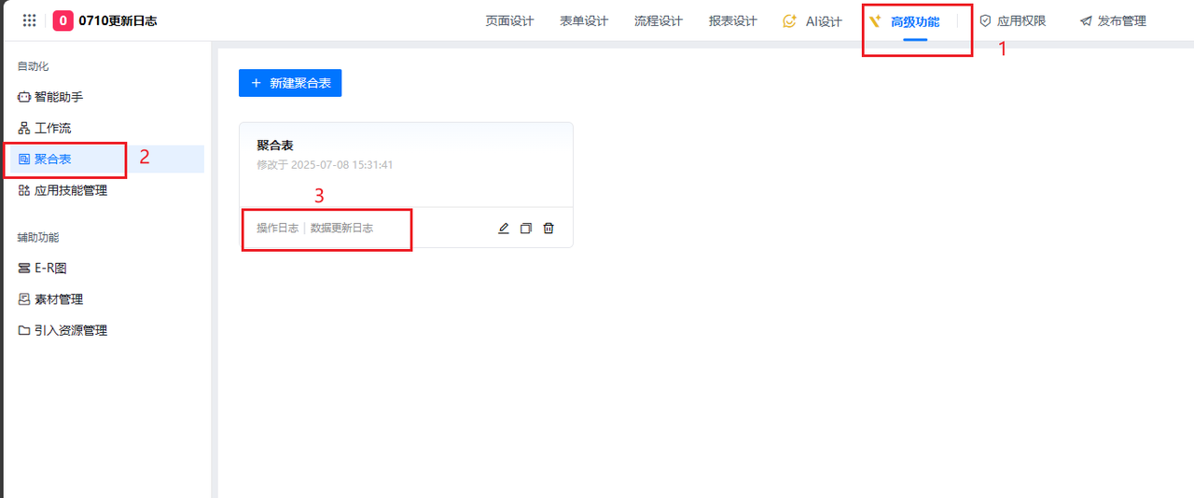Image resolution: width=1194 pixels, height=498 pixels.
Task: Select 工作流 in the sidebar
Action: click(52, 128)
